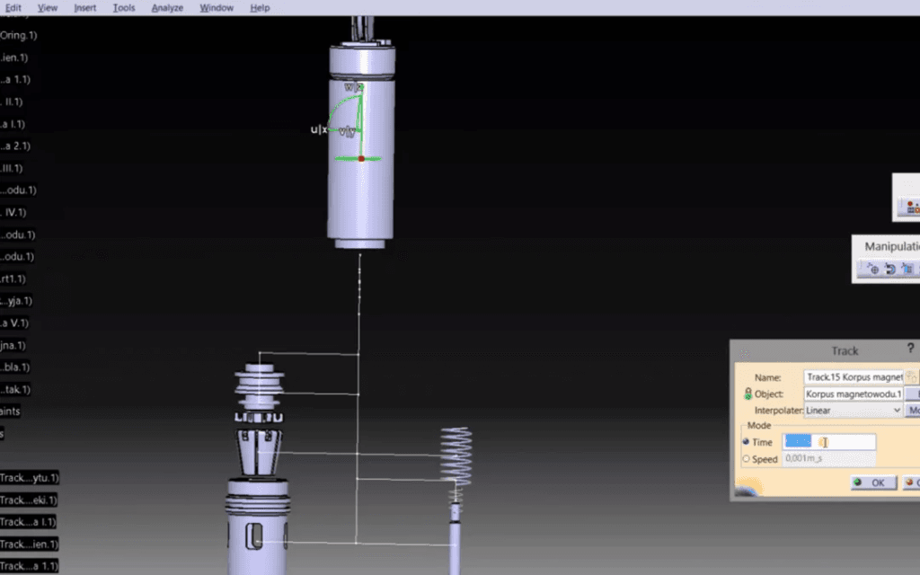
Task: Click the lock icon beside Object
Action: (747, 394)
